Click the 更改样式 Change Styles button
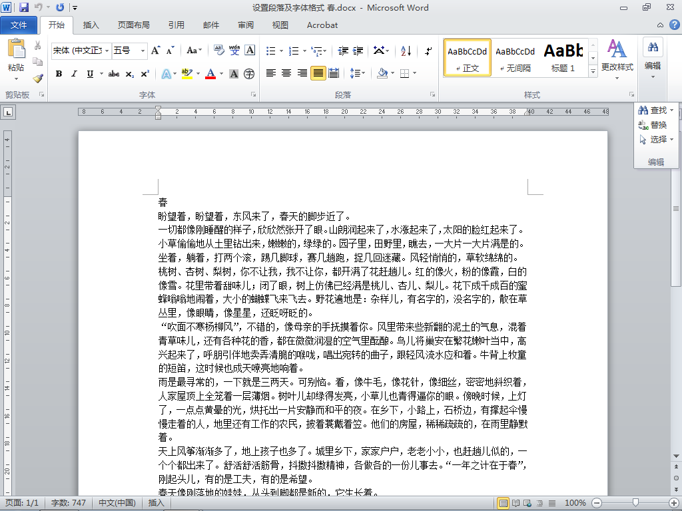Screen dimensions: 682x511 pos(617,60)
